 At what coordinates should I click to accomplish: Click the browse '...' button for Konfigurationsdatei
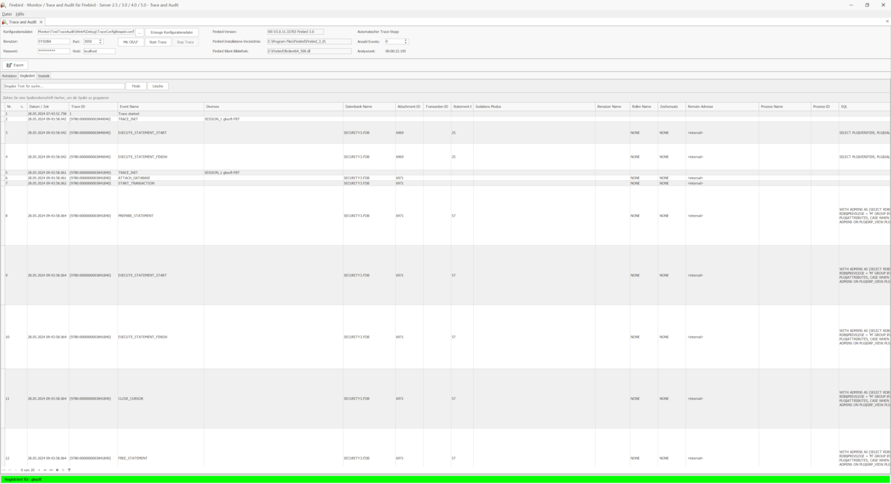pyautogui.click(x=139, y=32)
